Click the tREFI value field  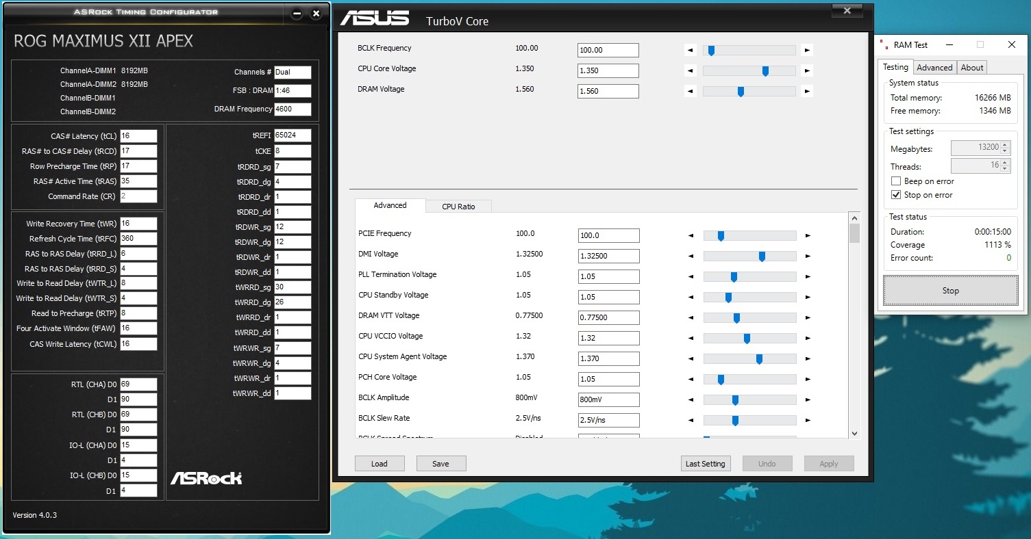[x=293, y=135]
